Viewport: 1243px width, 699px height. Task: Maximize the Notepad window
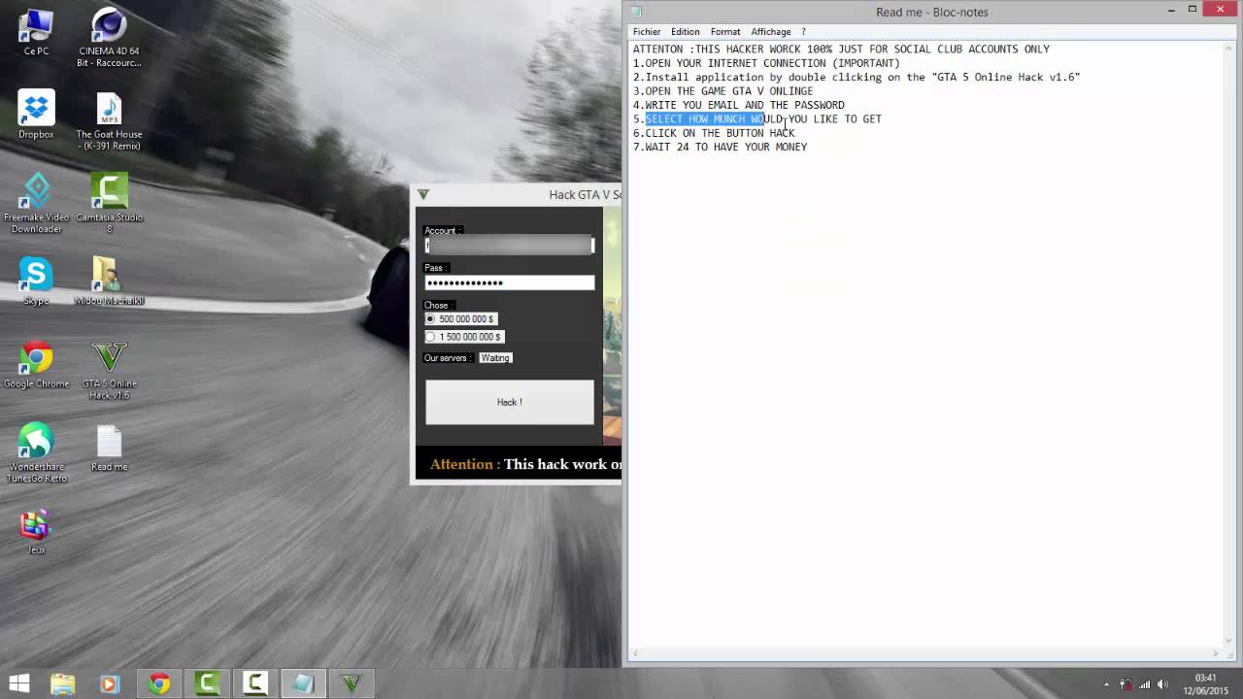coord(1193,10)
